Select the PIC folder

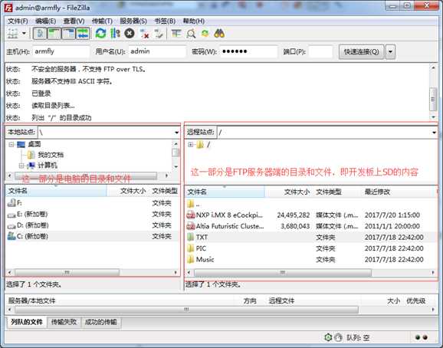[310, 248]
